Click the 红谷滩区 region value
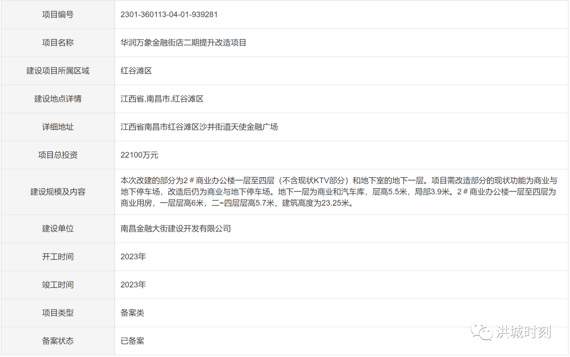 pos(136,71)
